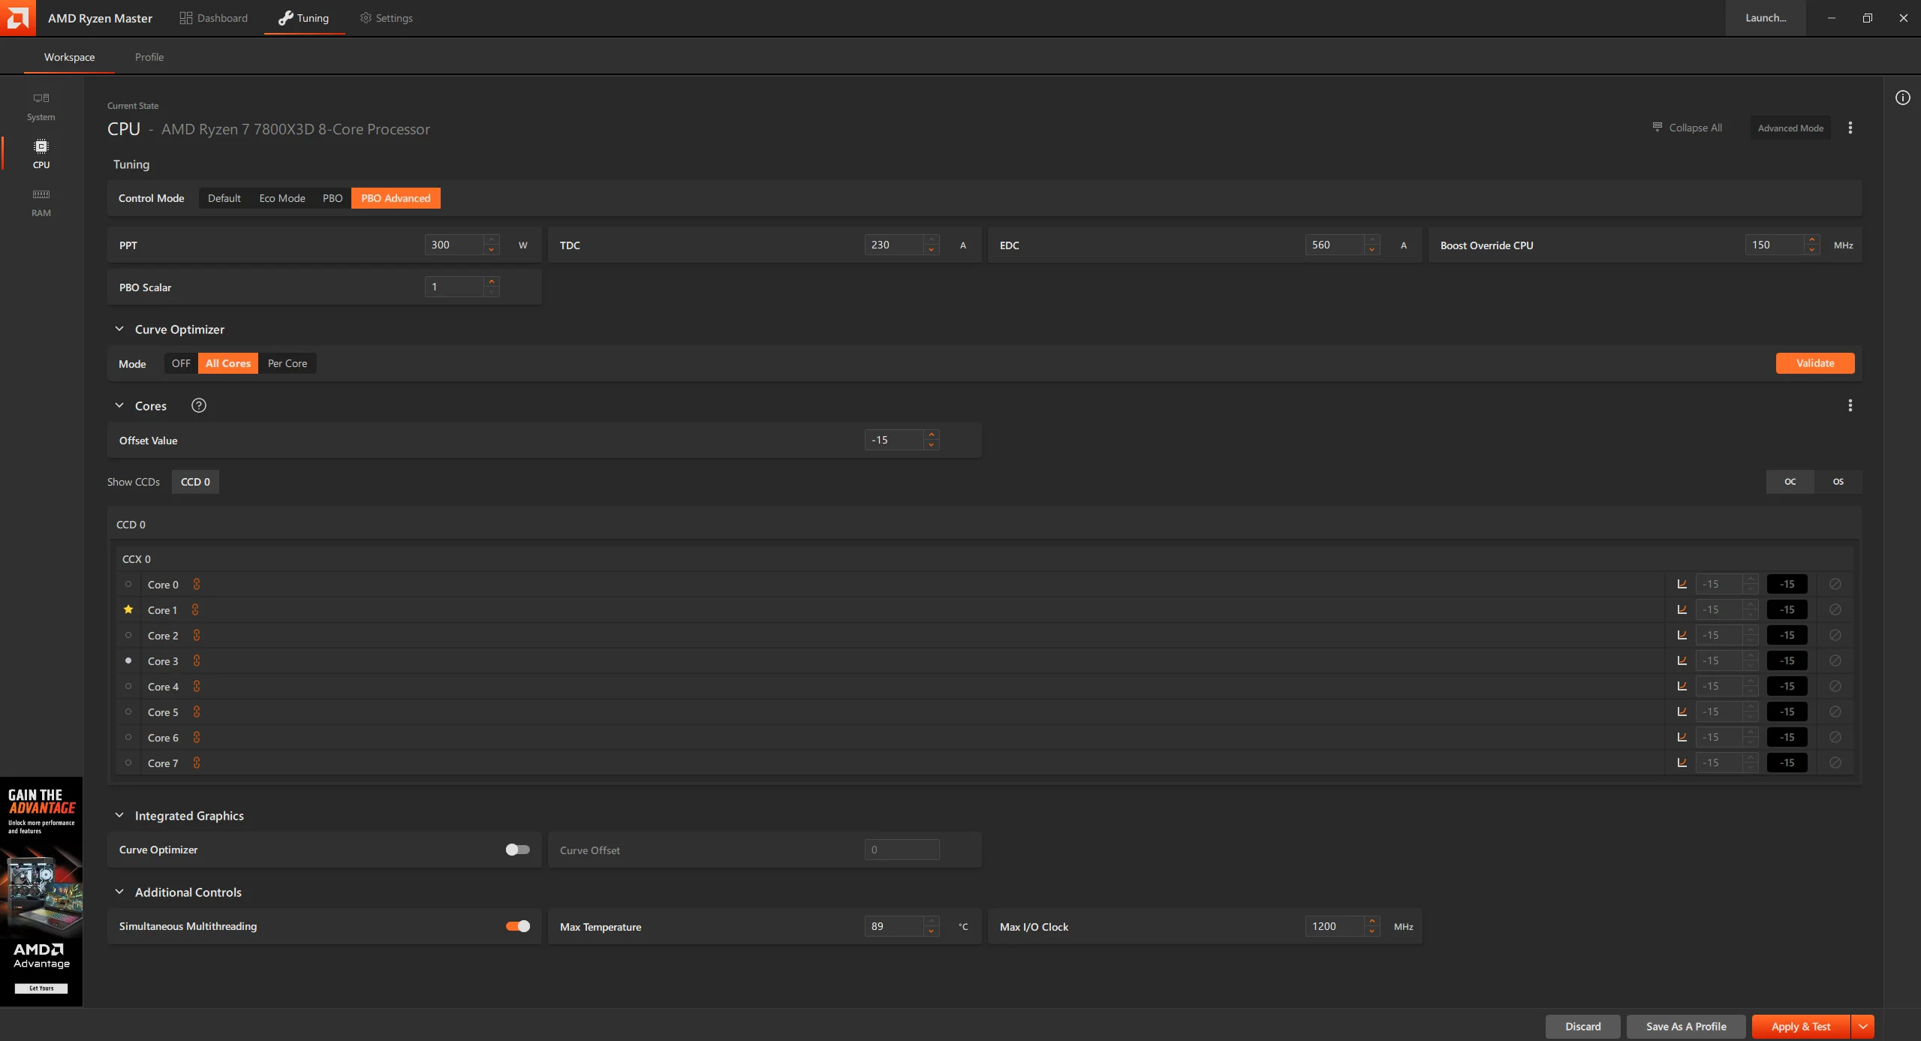Image resolution: width=1921 pixels, height=1041 pixels.
Task: Open the CPU panel three-dot menu
Action: pyautogui.click(x=1850, y=128)
